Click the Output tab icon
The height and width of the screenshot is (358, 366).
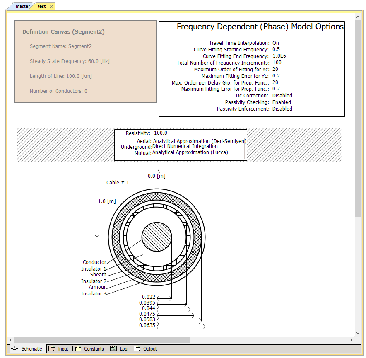point(137,349)
